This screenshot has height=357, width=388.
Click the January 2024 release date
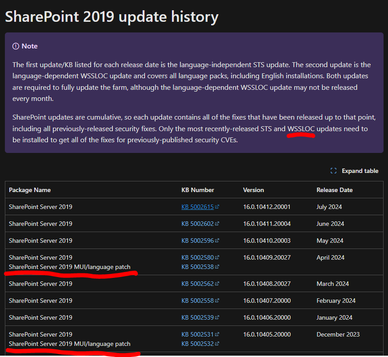[x=334, y=317]
